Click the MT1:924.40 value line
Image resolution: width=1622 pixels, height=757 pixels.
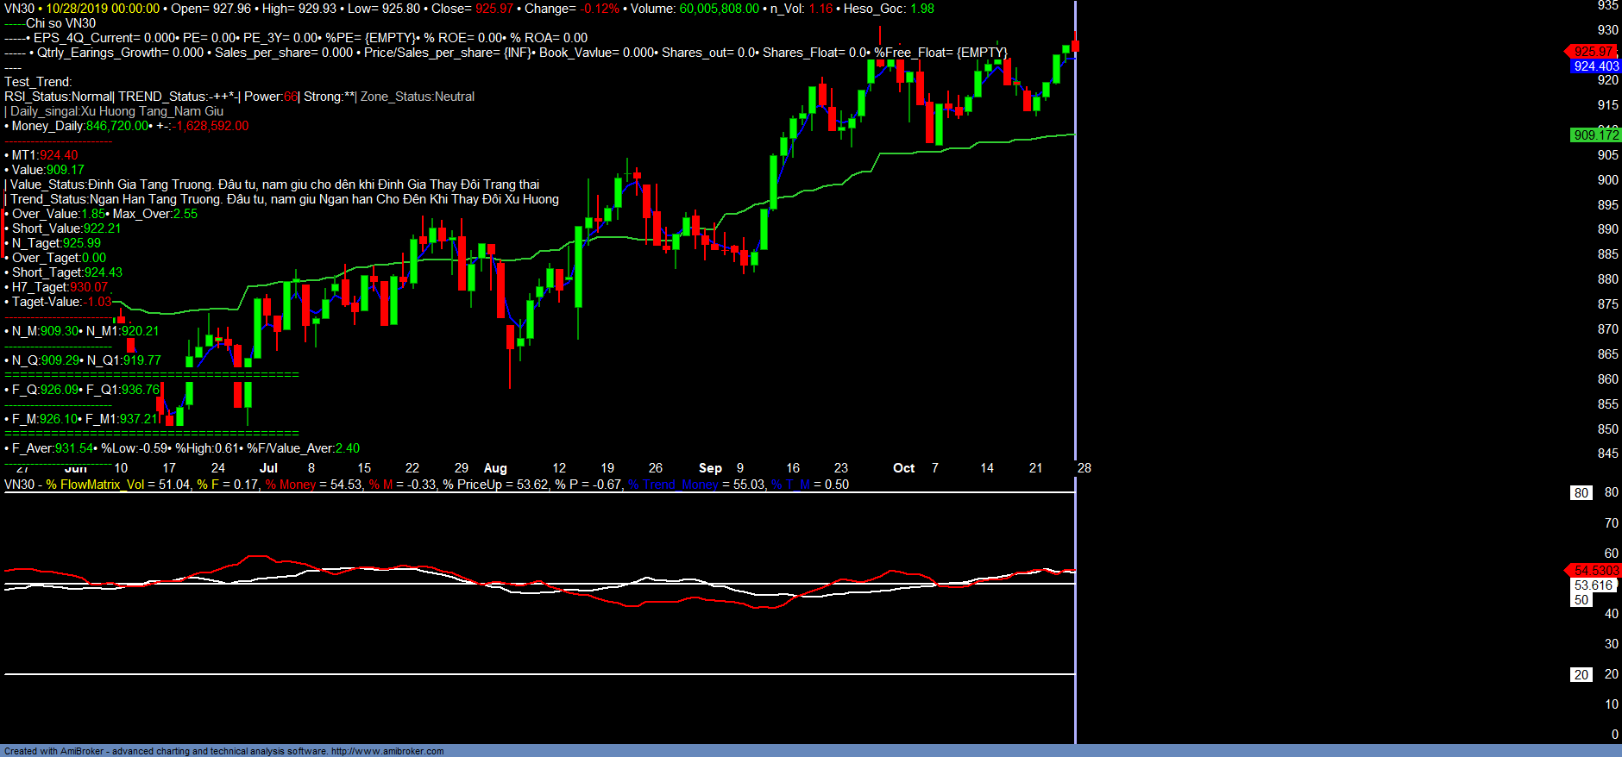[x=43, y=155]
